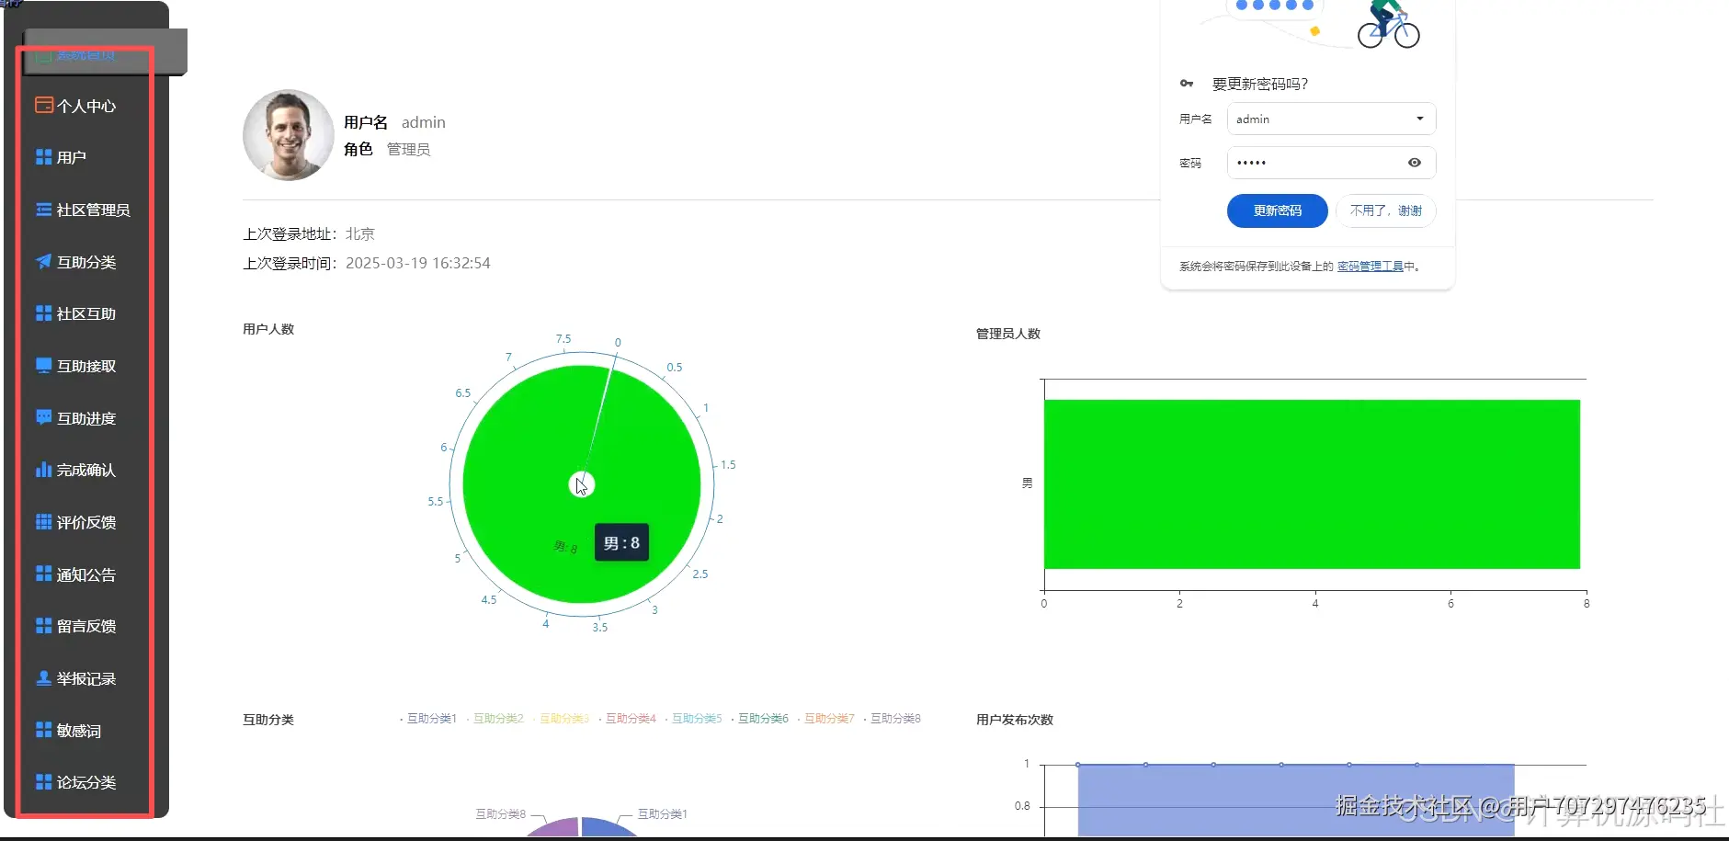The width and height of the screenshot is (1729, 841).
Task: Click the 举报记录 person icon
Action: 43,678
